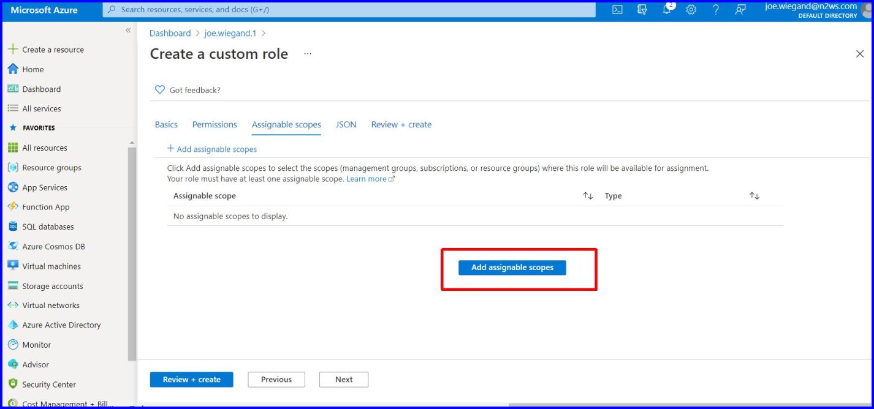
Task: Click the 'Create a custom role' page title
Action: coord(219,54)
